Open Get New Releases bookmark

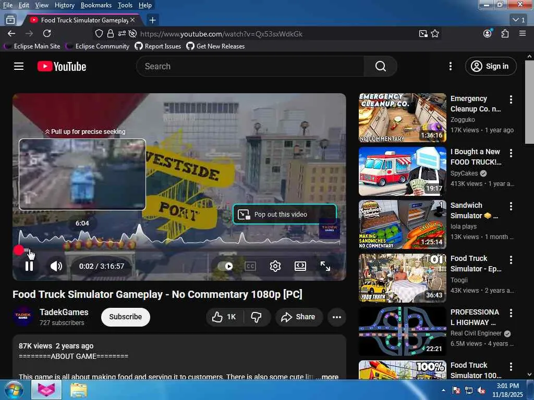pyautogui.click(x=215, y=46)
